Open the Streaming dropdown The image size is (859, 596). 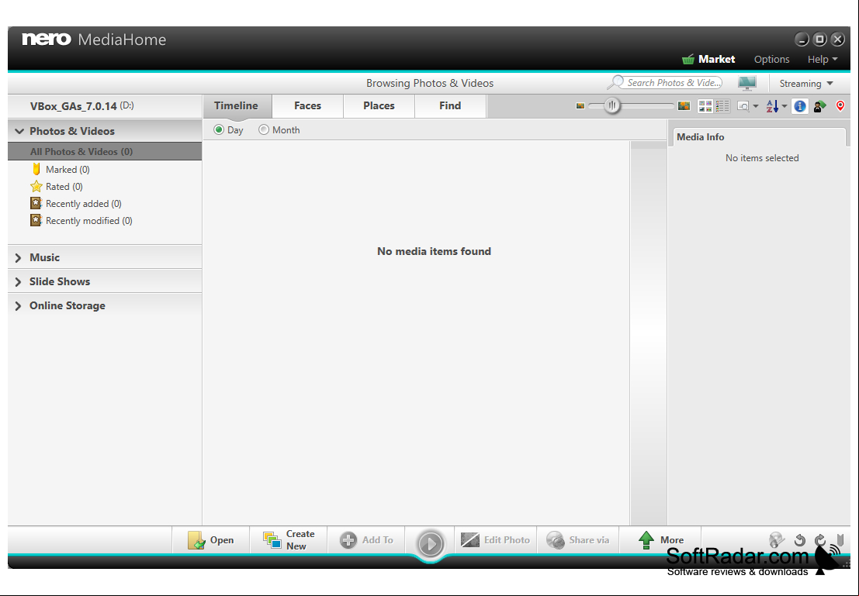(806, 83)
